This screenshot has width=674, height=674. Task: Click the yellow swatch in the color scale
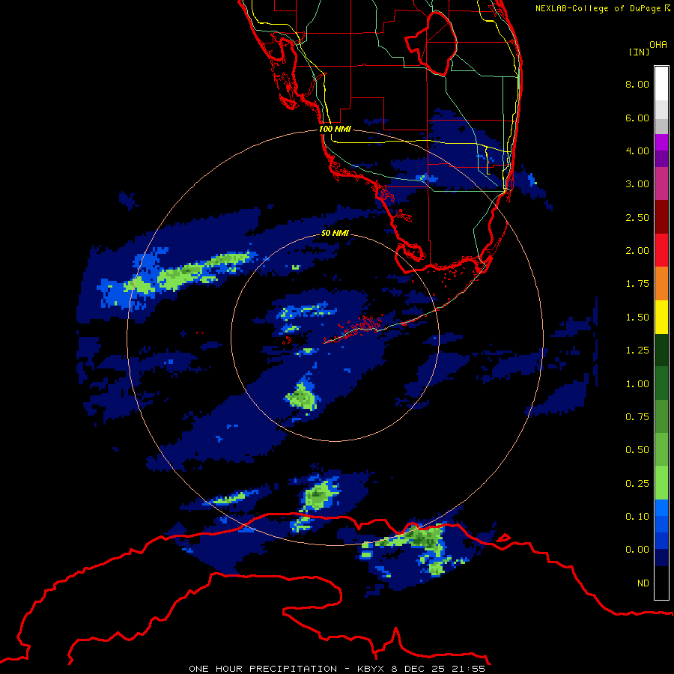tap(661, 317)
